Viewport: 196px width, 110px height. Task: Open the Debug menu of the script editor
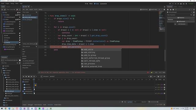click(40, 9)
